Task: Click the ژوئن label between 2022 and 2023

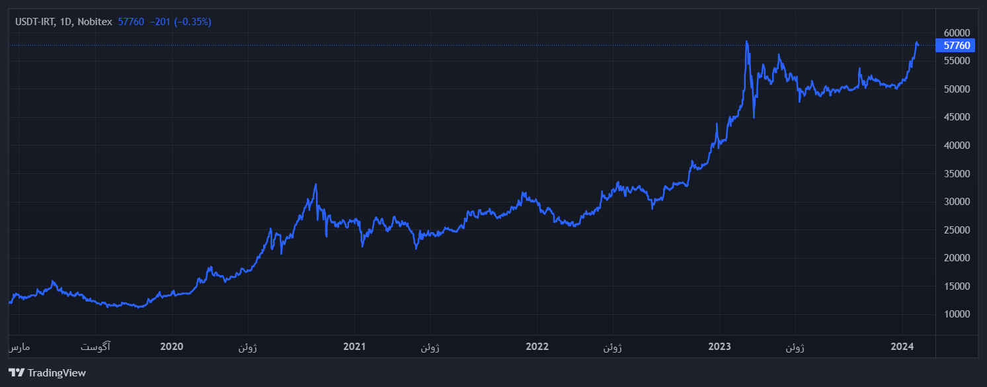Action: tap(612, 347)
